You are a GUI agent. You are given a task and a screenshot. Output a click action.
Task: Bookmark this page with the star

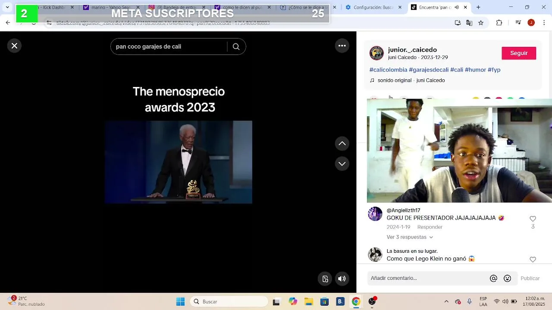tap(481, 23)
